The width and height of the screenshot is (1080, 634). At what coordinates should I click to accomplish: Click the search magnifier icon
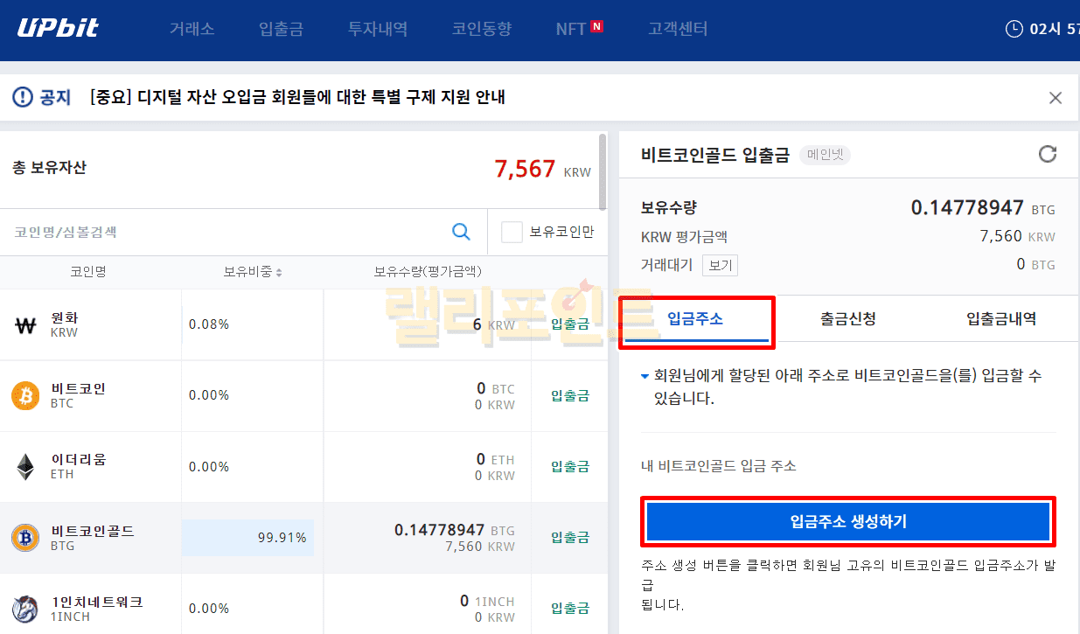(461, 232)
